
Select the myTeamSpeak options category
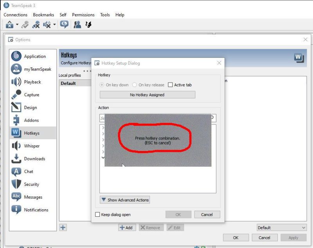(33, 69)
